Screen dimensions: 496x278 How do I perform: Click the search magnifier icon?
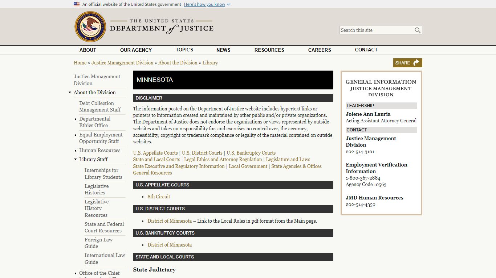pos(418,30)
